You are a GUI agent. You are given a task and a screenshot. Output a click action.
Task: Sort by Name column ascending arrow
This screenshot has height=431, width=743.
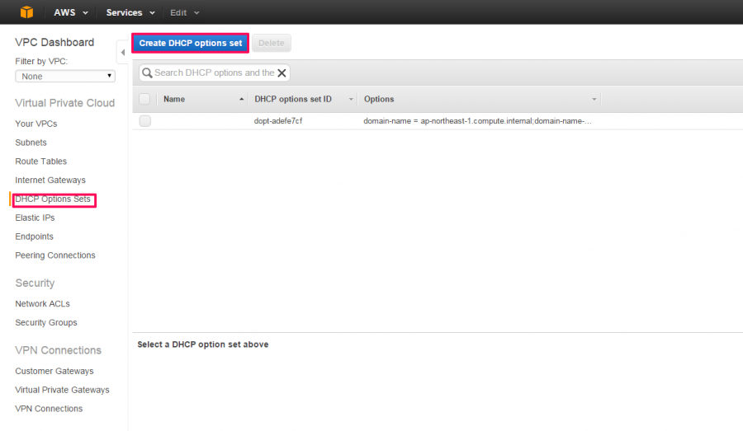click(x=242, y=99)
